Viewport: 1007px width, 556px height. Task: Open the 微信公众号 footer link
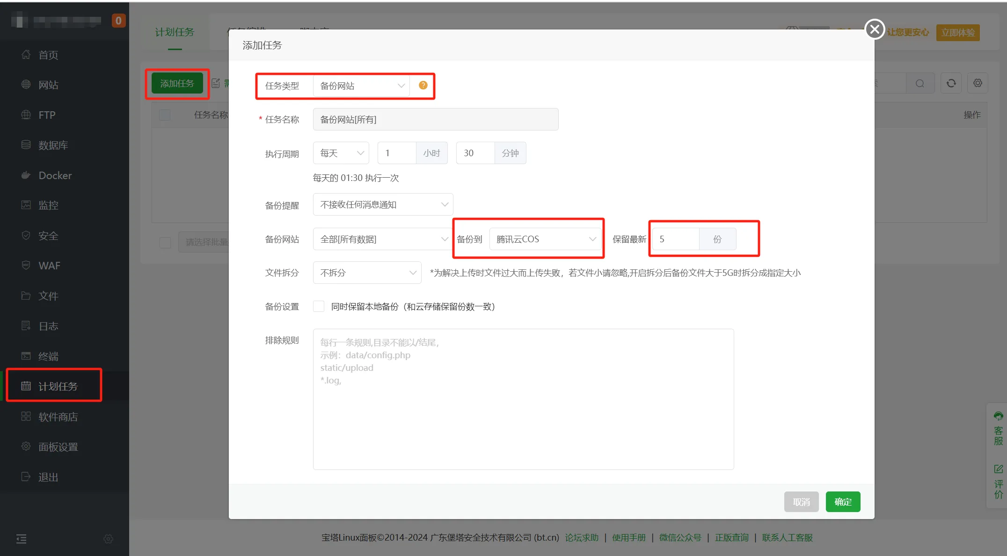pos(680,537)
